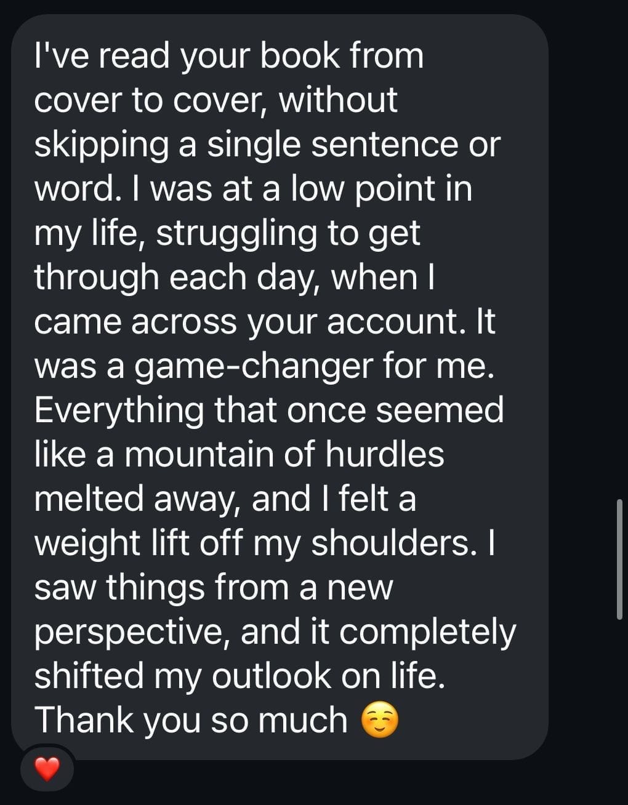The height and width of the screenshot is (805, 628).
Task: Click the word "game-changer" in the message
Action: point(253,366)
